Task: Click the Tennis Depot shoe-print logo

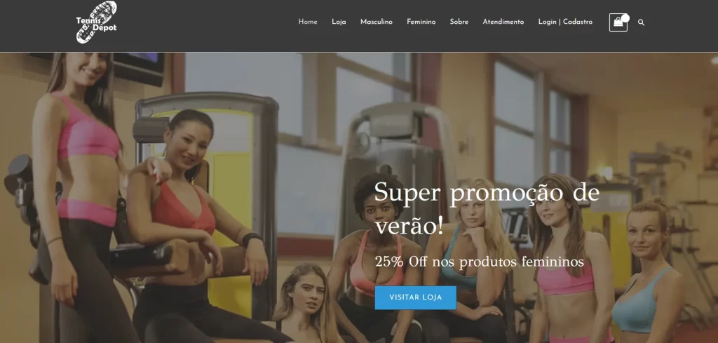Action: (96, 22)
